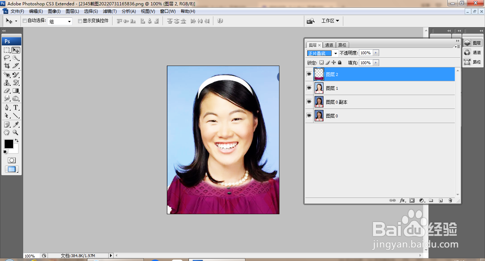Hide 图层 0 副本 visibility eye
The image size is (485, 261).
point(309,102)
